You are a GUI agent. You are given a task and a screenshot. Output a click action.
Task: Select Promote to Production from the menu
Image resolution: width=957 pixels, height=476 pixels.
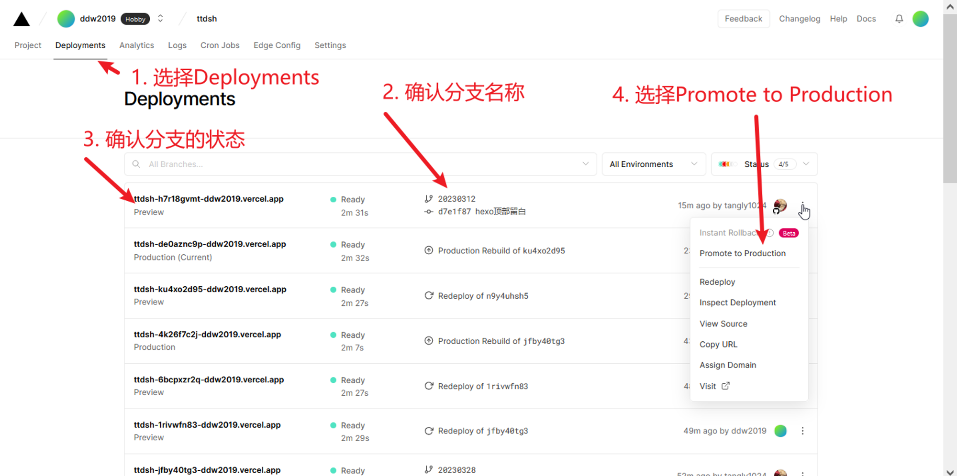click(743, 253)
